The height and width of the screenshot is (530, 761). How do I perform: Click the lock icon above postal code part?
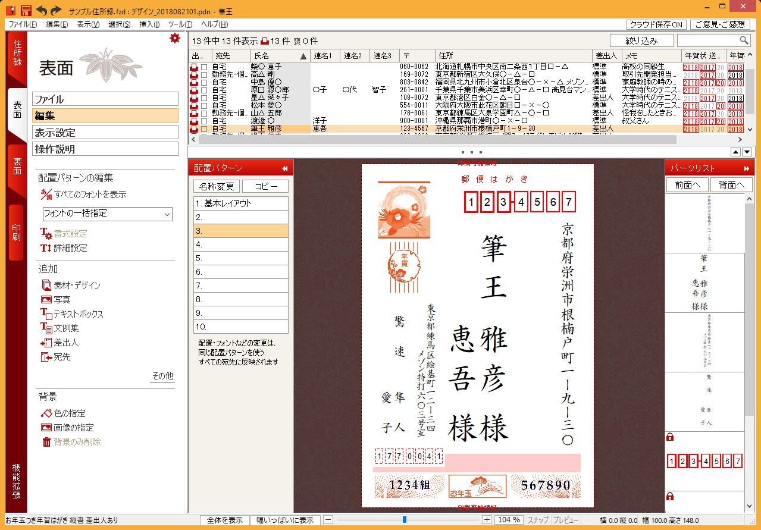[670, 437]
